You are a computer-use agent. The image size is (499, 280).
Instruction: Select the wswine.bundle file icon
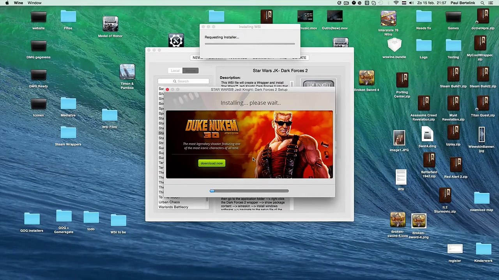(394, 45)
